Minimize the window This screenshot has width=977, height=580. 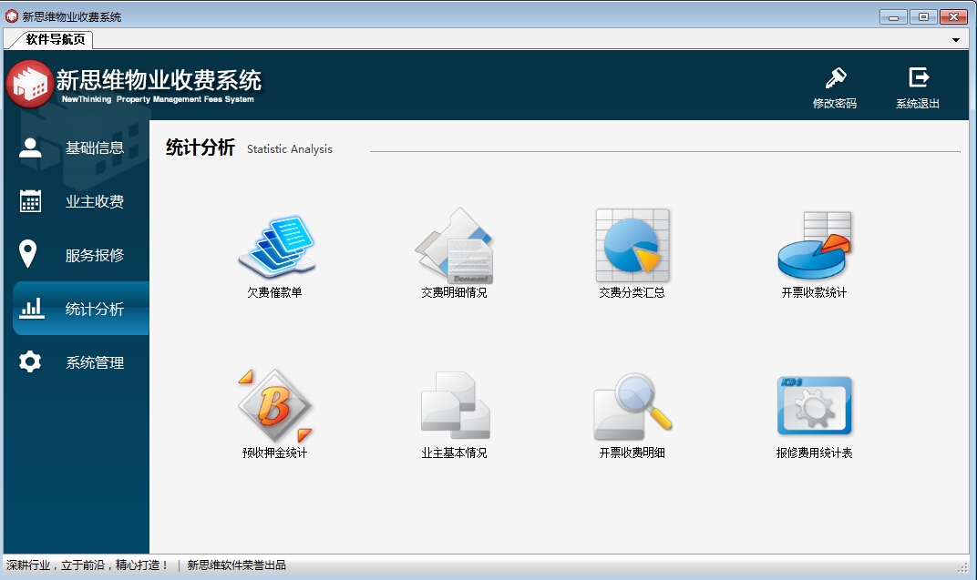893,16
